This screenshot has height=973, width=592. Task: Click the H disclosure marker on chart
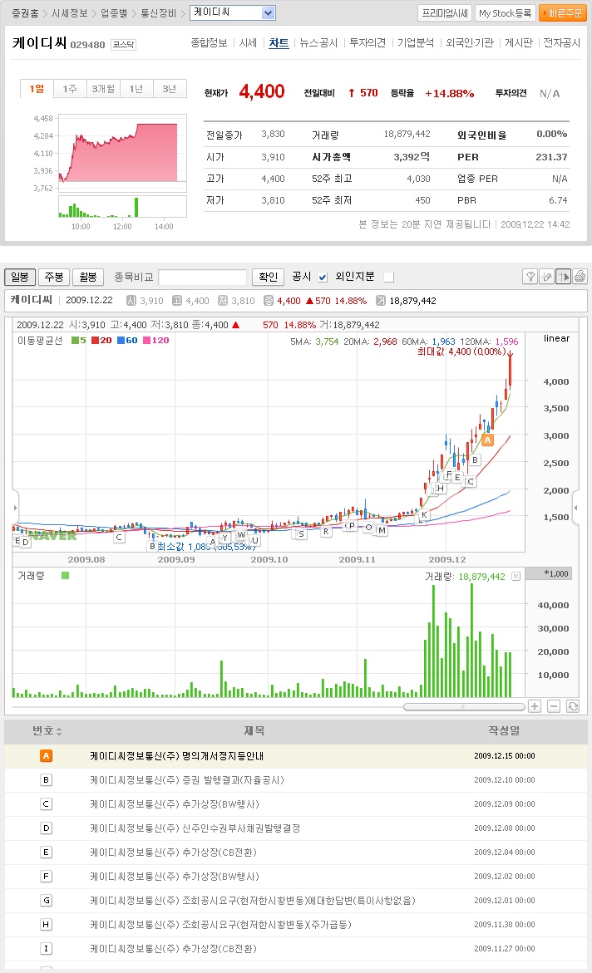441,489
